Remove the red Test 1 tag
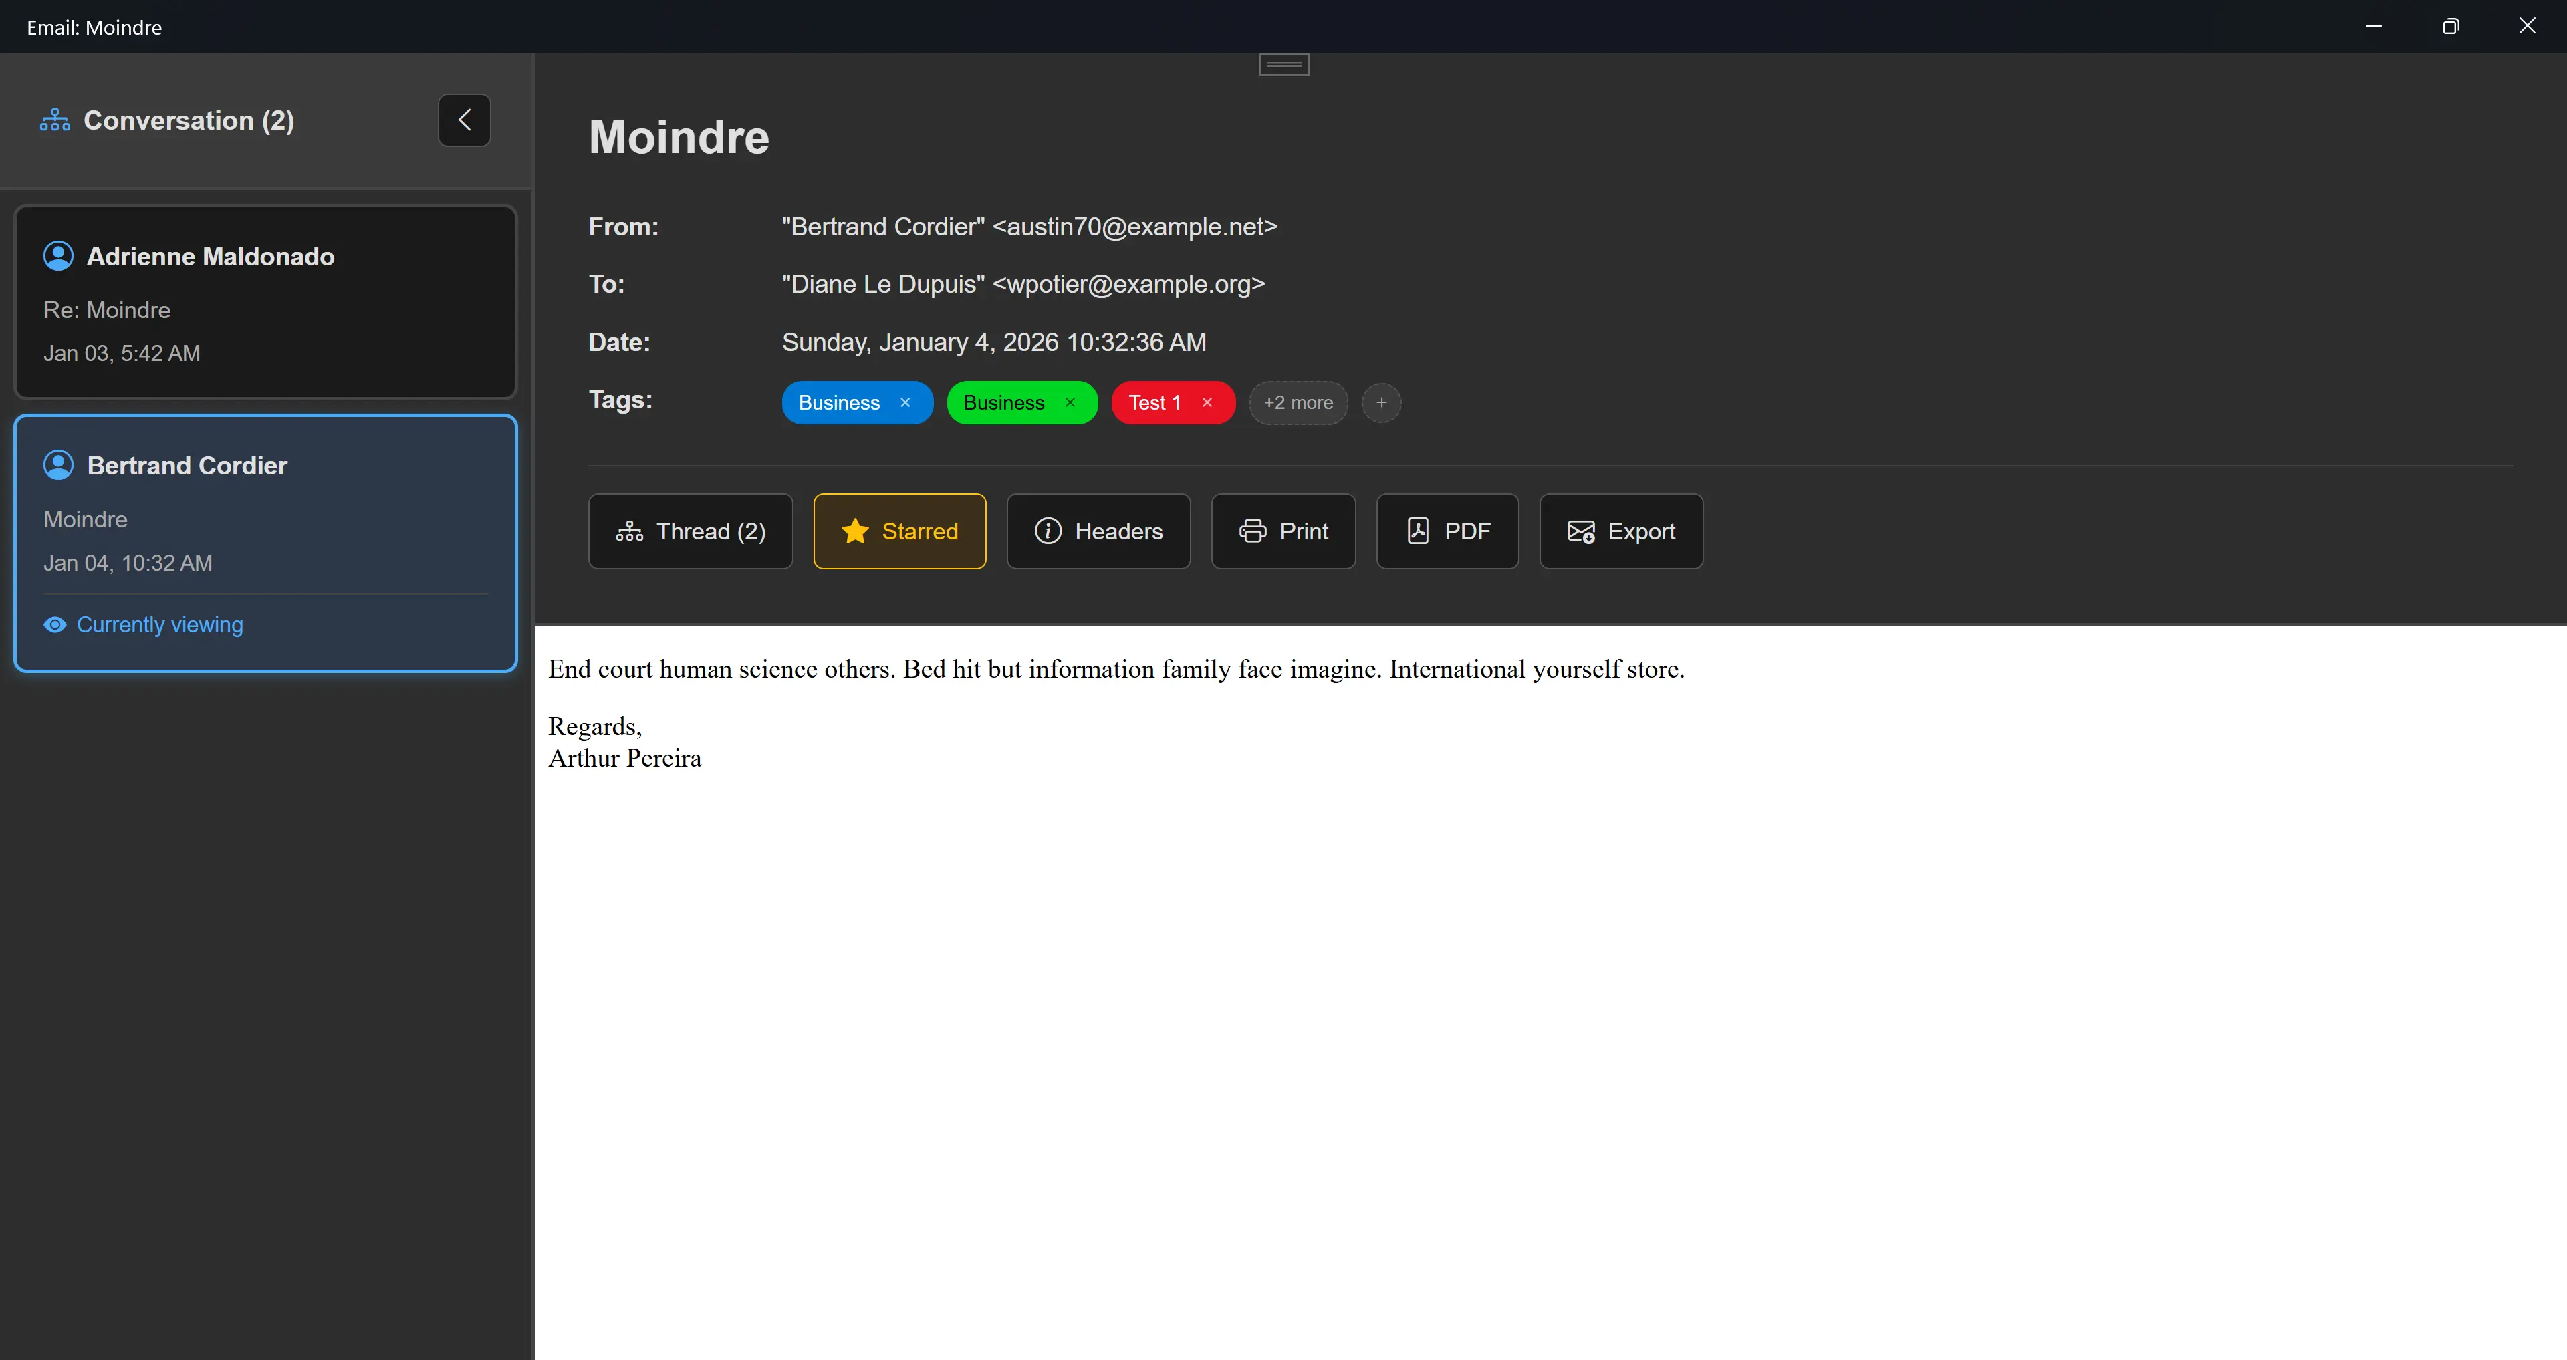Image resolution: width=2567 pixels, height=1360 pixels. click(x=1207, y=402)
